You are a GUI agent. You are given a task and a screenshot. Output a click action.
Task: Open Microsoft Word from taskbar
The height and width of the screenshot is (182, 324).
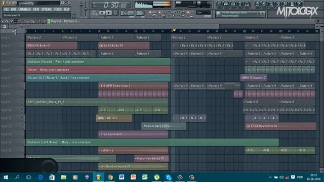coord(121,177)
